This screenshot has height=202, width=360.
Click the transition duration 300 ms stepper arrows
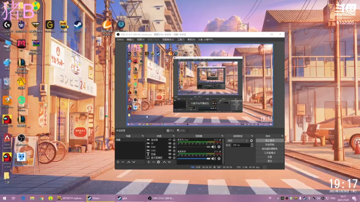(252, 145)
